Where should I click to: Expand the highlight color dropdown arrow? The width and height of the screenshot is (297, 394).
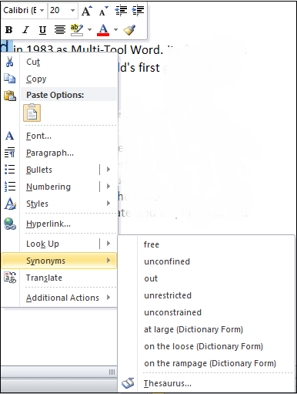pyautogui.click(x=89, y=30)
